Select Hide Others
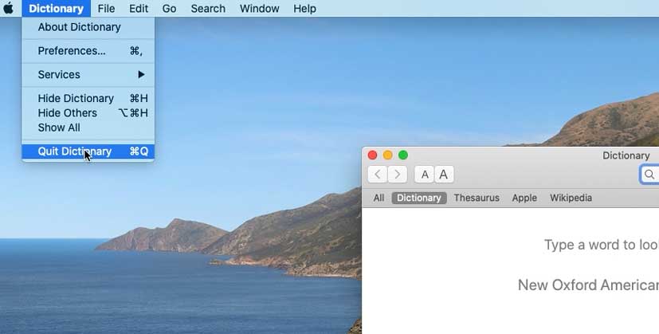659x334 pixels. coord(88,112)
